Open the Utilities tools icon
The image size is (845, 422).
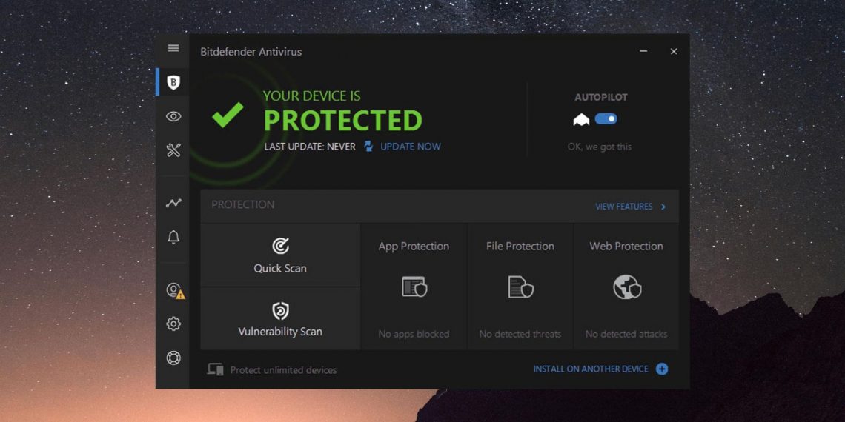(x=173, y=150)
